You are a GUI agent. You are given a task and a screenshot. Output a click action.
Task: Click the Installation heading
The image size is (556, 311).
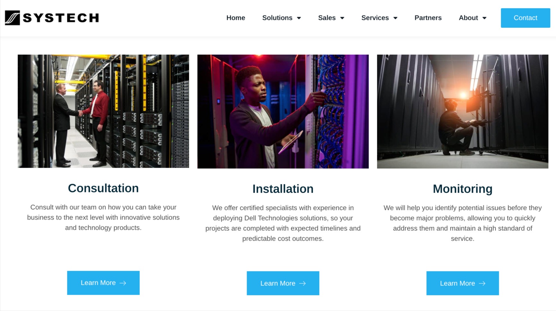tap(283, 189)
